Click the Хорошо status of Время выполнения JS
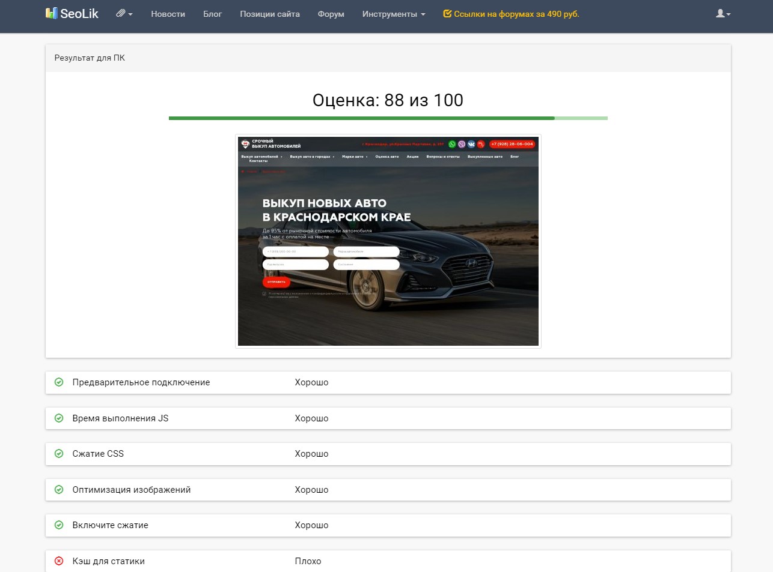 pos(311,418)
